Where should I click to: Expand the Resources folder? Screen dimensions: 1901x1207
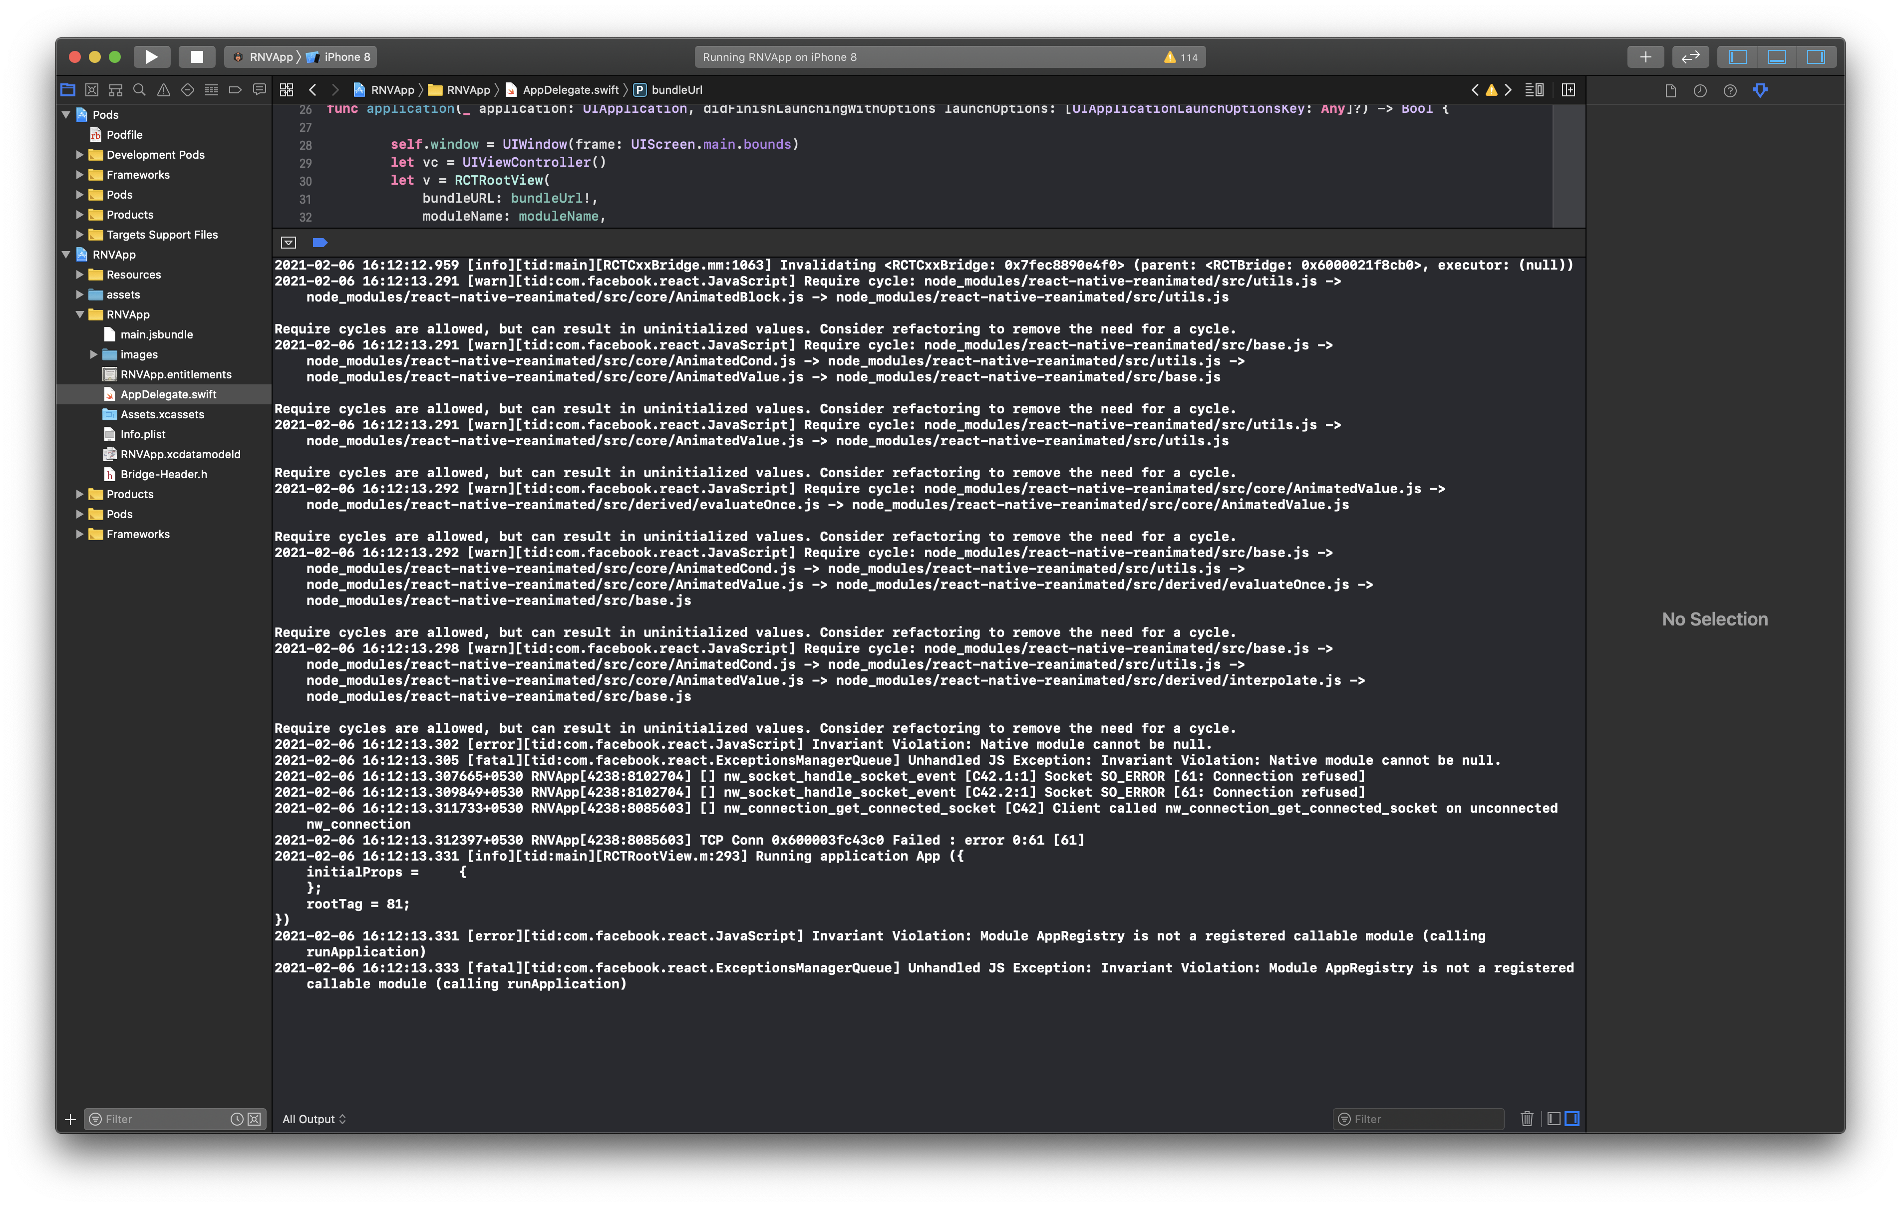coord(80,275)
